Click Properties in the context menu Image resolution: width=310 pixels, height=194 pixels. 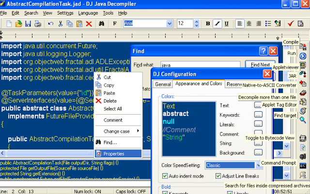(x=118, y=154)
